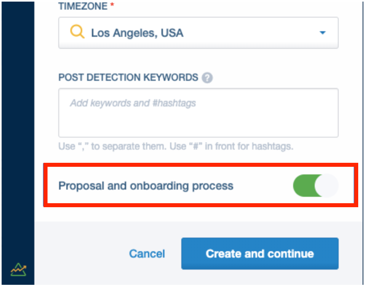
Task: Open the Los Angeles, USA timezone selector
Action: (198, 33)
